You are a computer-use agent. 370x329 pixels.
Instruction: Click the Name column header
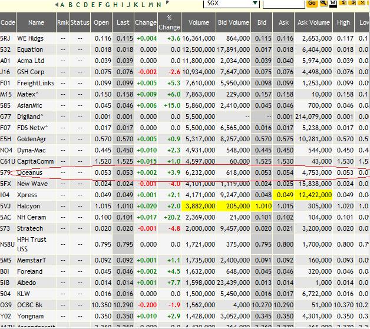tap(36, 23)
